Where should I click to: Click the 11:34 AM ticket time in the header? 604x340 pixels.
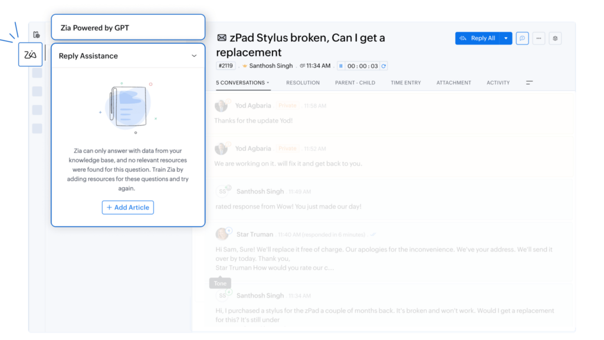[x=318, y=66]
